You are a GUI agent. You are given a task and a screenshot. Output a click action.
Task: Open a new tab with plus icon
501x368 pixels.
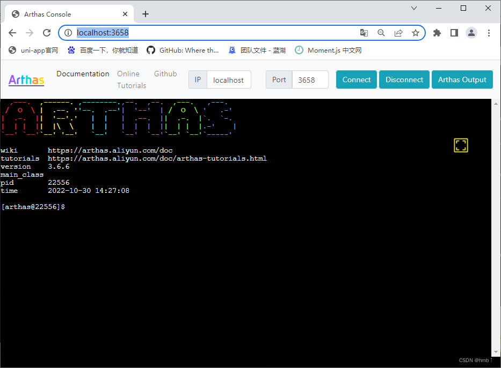tap(146, 14)
